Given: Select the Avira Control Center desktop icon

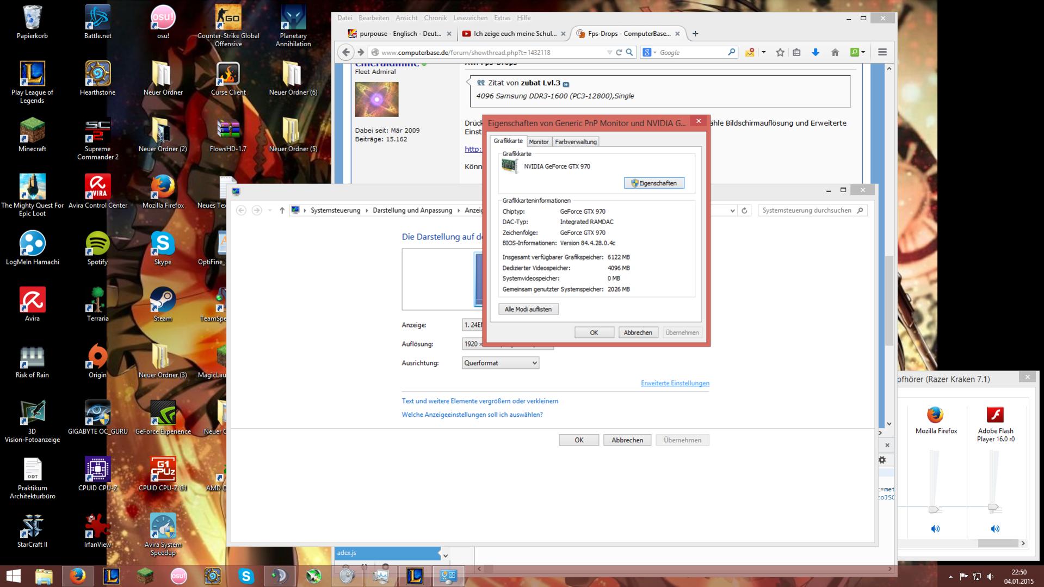Looking at the screenshot, I should click(97, 191).
